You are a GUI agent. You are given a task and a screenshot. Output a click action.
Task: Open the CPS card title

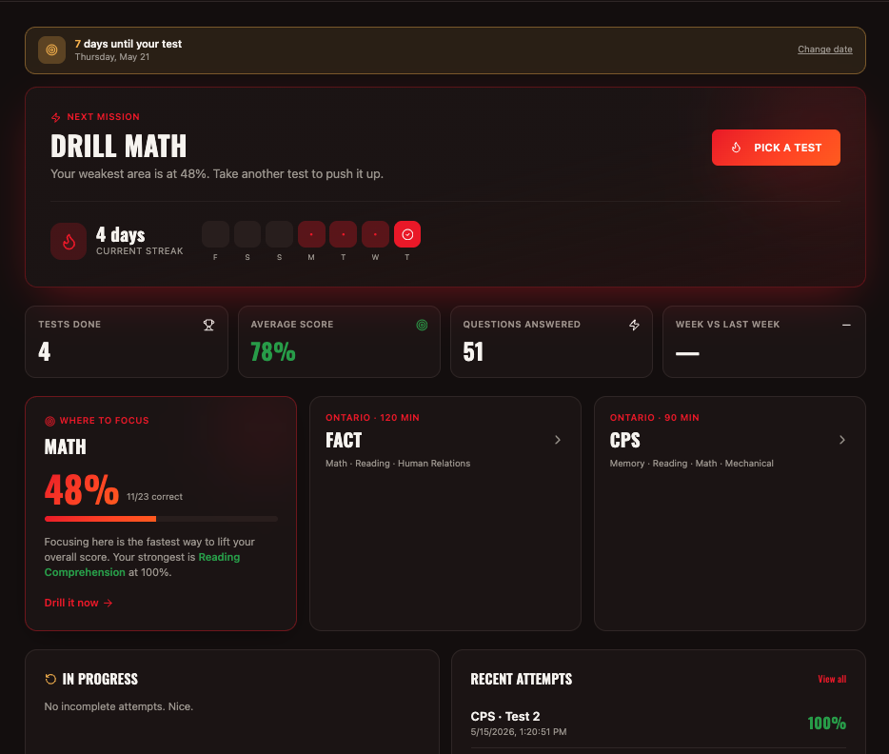624,441
